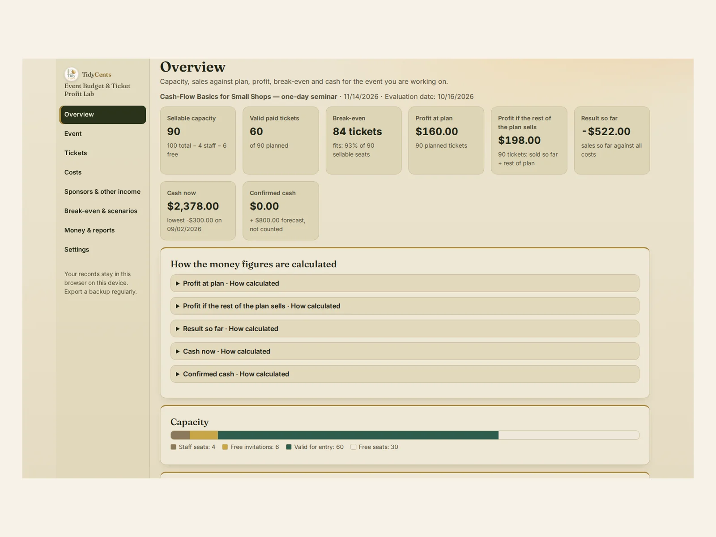
Task: Click the TidyCents brand name text
Action: pos(97,75)
